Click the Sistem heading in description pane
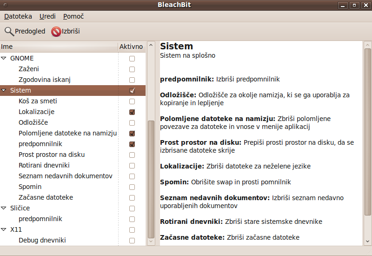The width and height of the screenshot is (372, 256). 177,46
